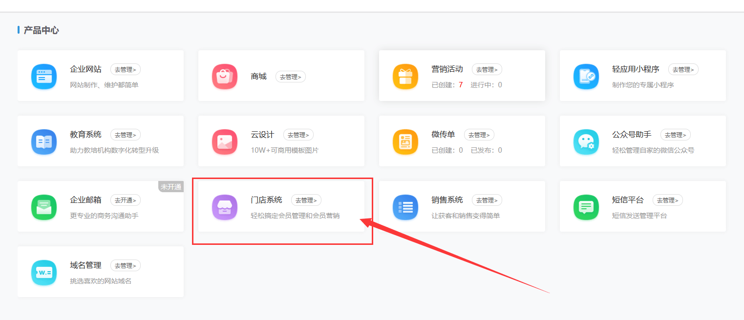The width and height of the screenshot is (744, 320).
Task: Click 去管理 beside 销售系统
Action: point(487,200)
